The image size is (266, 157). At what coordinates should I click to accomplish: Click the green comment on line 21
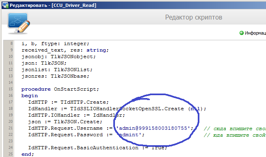235,129
